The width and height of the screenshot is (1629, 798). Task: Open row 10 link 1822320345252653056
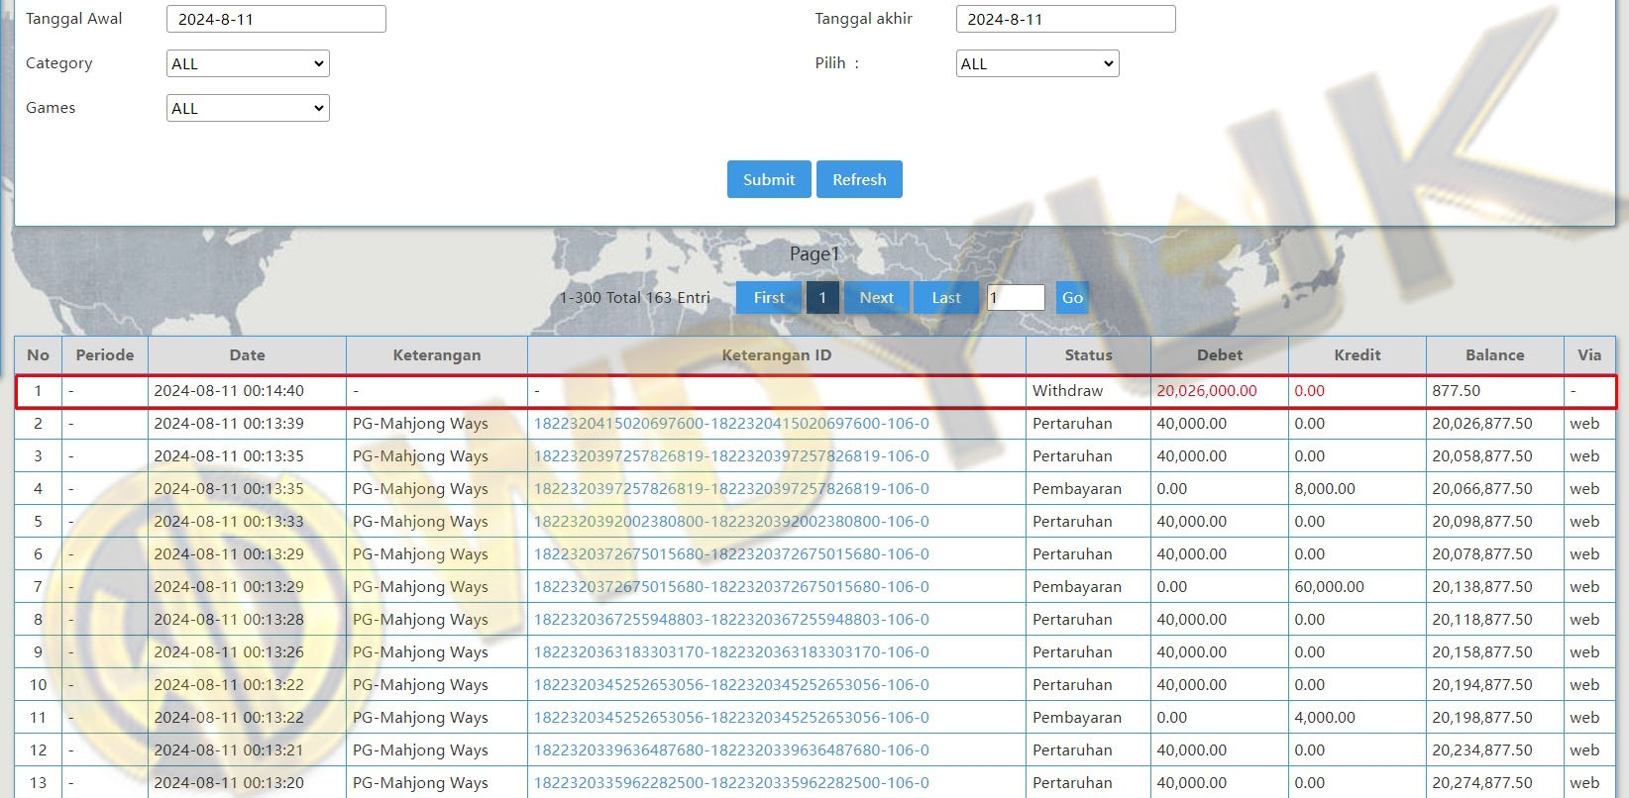tap(731, 684)
